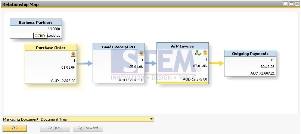301x134 pixels.
Task: Click date 30.12.06 in Outgoing Payments
Action: (x=268, y=66)
